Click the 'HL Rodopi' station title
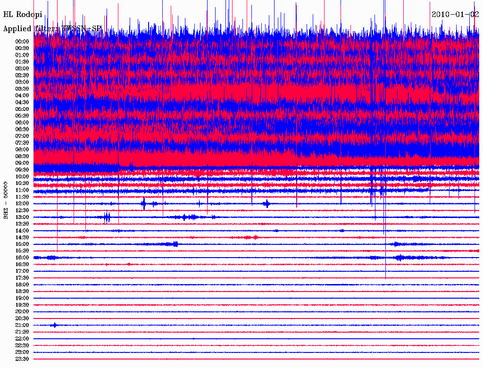483x368 pixels. [23, 15]
